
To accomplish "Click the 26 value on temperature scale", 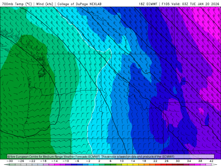I will tap(167, 161).
